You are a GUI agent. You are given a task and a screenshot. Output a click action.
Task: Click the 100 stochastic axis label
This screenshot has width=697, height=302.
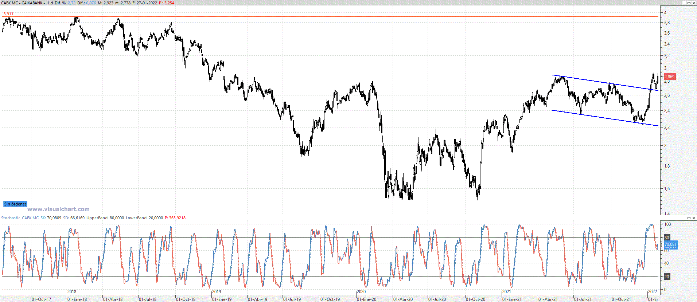tap(667, 224)
